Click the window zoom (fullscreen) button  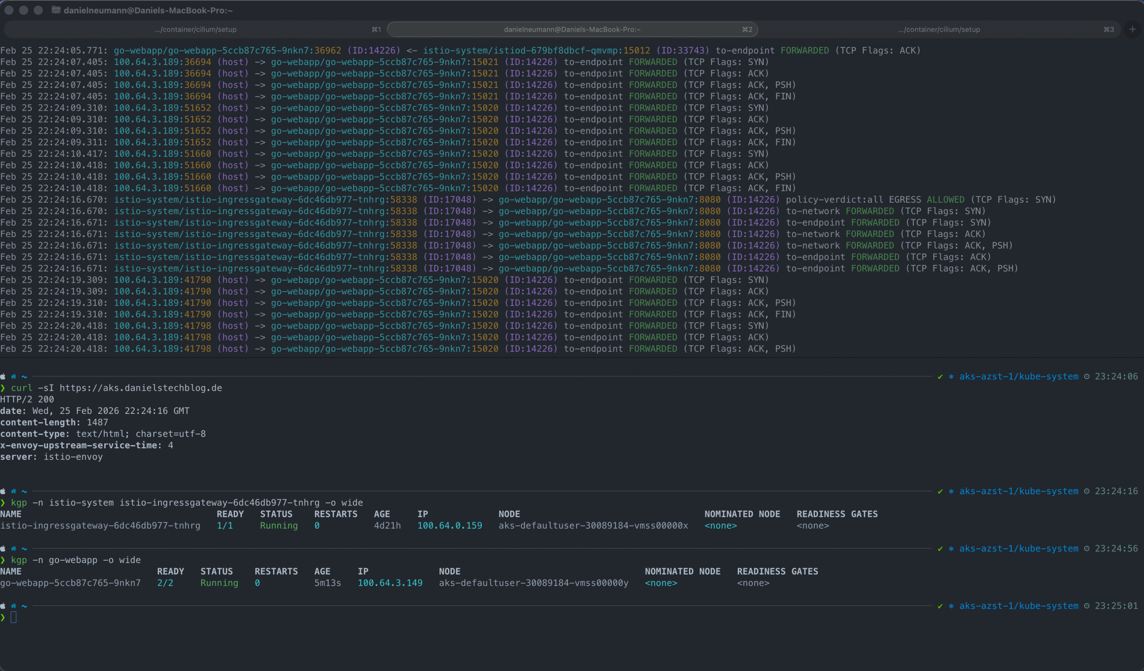(38, 10)
